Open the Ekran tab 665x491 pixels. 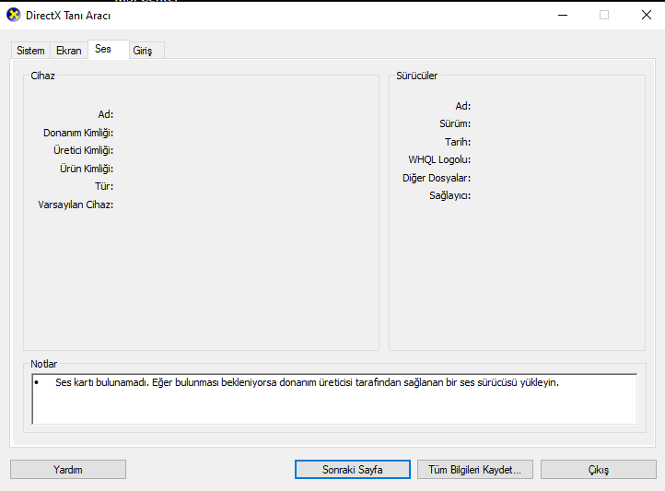69,51
